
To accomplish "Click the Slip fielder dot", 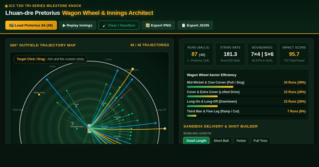I will [73, 124].
